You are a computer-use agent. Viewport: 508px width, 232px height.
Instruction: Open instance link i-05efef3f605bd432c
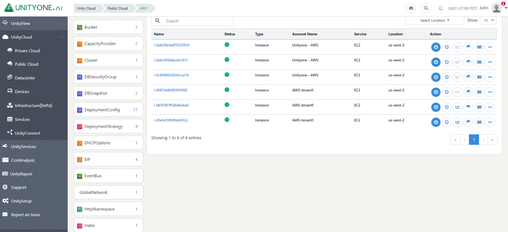pyautogui.click(x=171, y=120)
